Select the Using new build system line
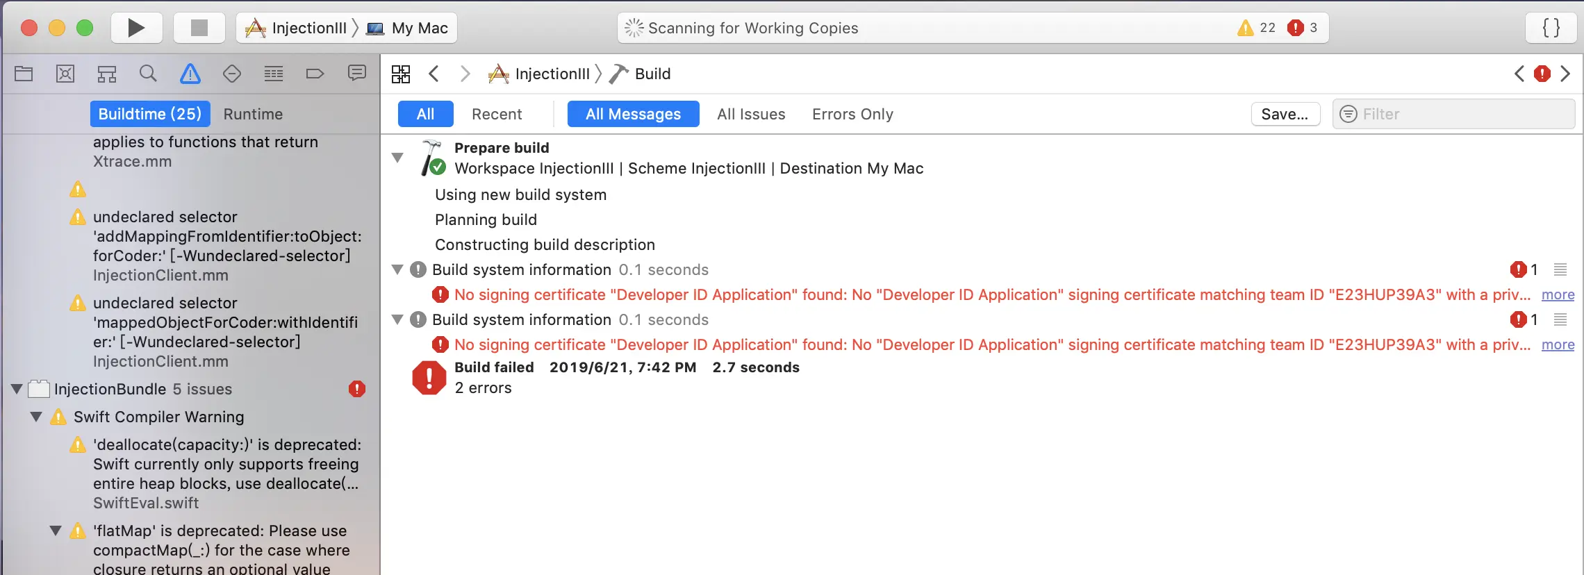 (x=520, y=194)
